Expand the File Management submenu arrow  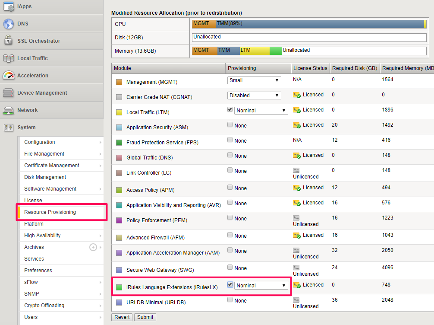click(x=100, y=154)
